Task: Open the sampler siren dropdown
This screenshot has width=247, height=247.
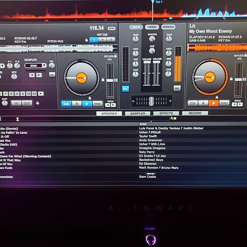Action: [x=44, y=65]
